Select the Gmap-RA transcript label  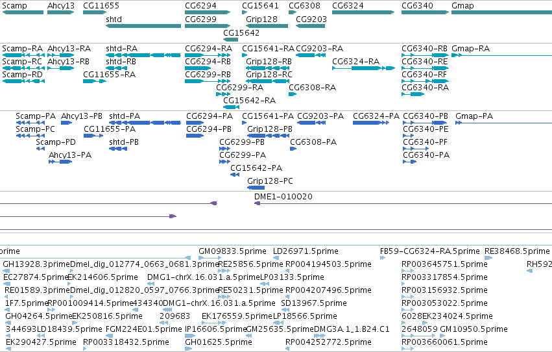(x=470, y=49)
